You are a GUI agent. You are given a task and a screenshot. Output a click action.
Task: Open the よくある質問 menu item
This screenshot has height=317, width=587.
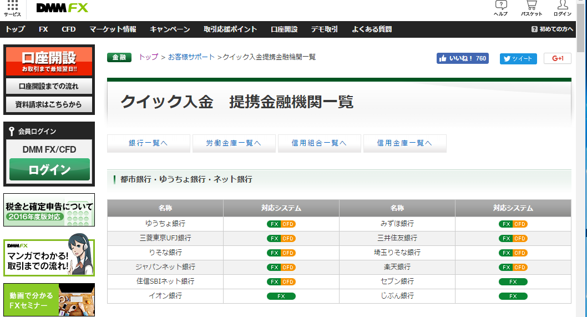pyautogui.click(x=372, y=29)
